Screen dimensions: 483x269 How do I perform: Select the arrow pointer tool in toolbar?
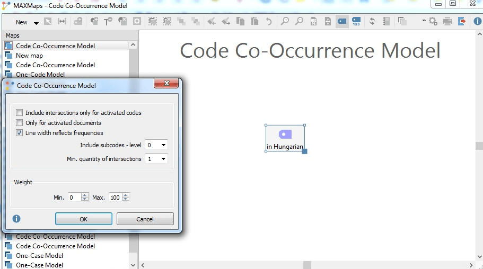48,22
